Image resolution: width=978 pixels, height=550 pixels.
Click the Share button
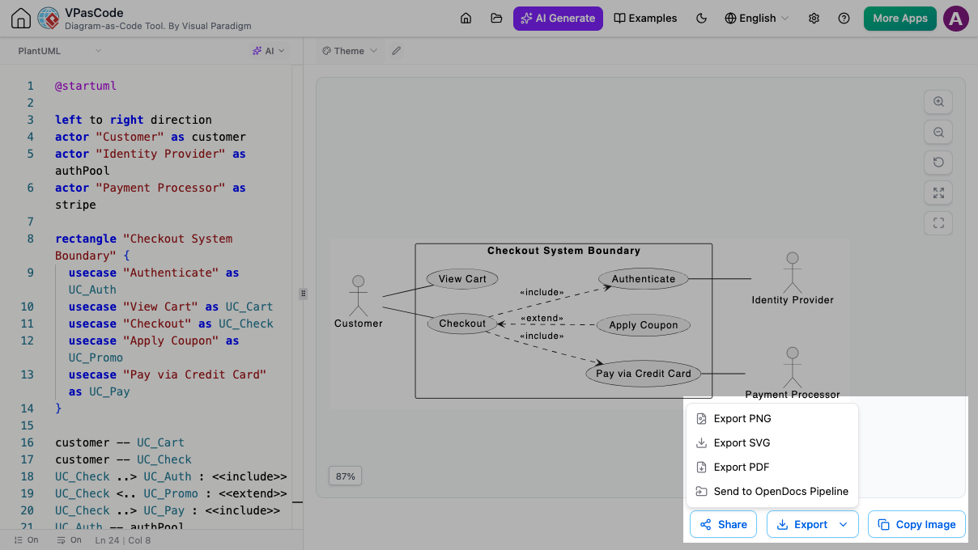tap(723, 524)
